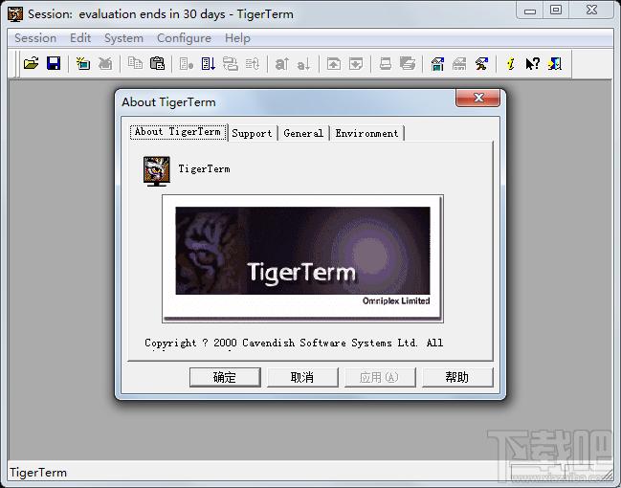This screenshot has width=621, height=488.
Task: Select the About TigerTerm tab
Action: [x=178, y=132]
